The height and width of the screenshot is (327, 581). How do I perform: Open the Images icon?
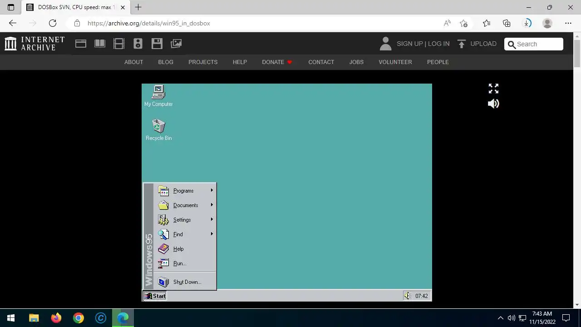176,44
